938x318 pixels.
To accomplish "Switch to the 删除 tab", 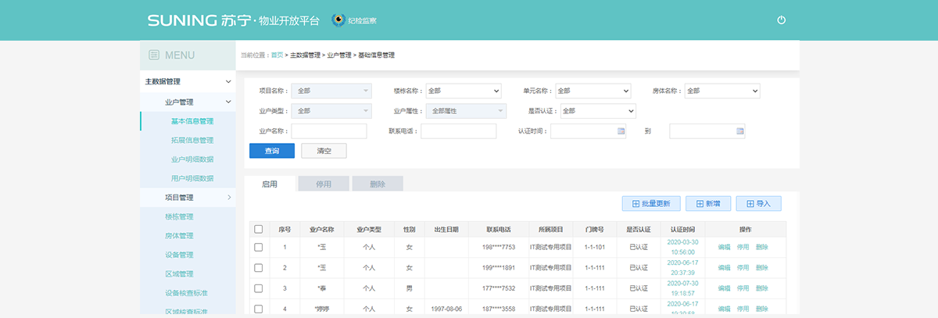I will pos(378,184).
